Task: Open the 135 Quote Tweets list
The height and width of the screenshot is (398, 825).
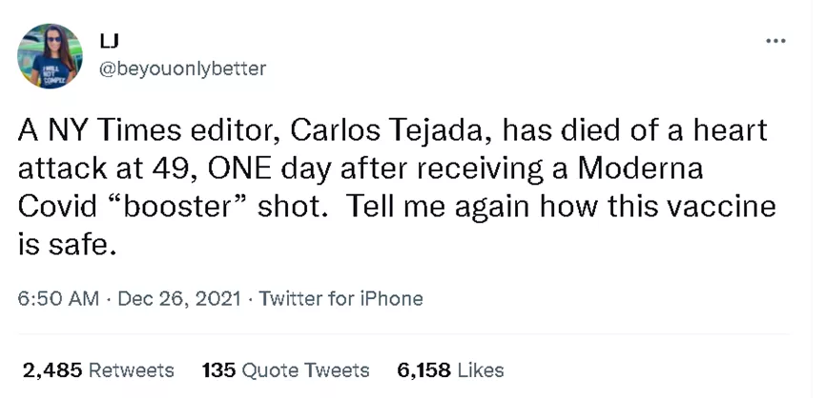Action: [x=286, y=369]
